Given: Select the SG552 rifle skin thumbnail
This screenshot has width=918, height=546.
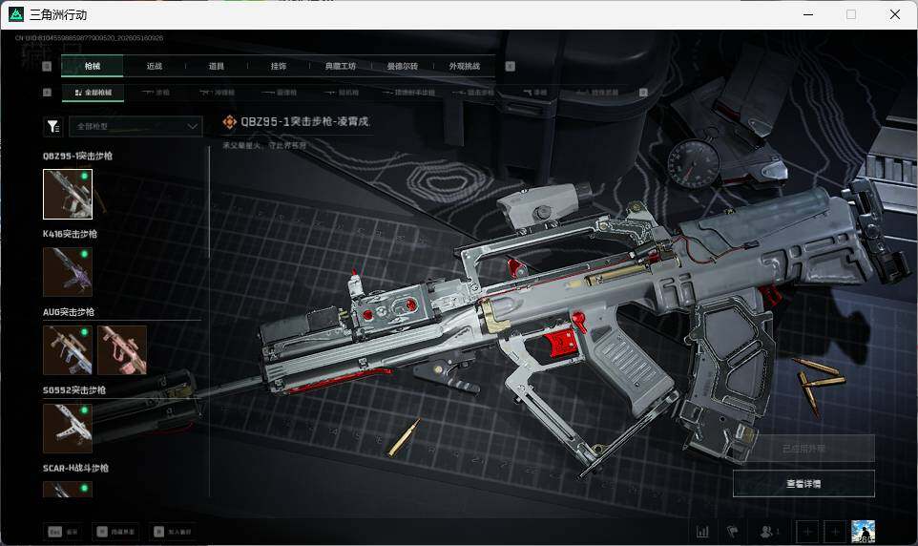Looking at the screenshot, I should coord(68,429).
